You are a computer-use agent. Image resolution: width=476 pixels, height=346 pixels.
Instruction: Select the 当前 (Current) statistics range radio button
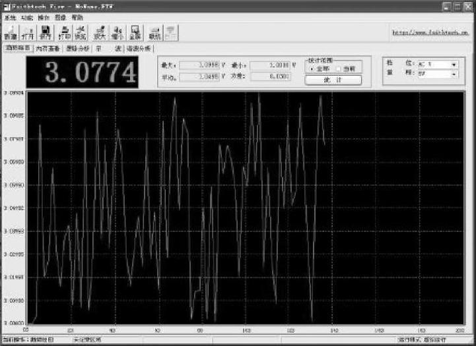339,69
